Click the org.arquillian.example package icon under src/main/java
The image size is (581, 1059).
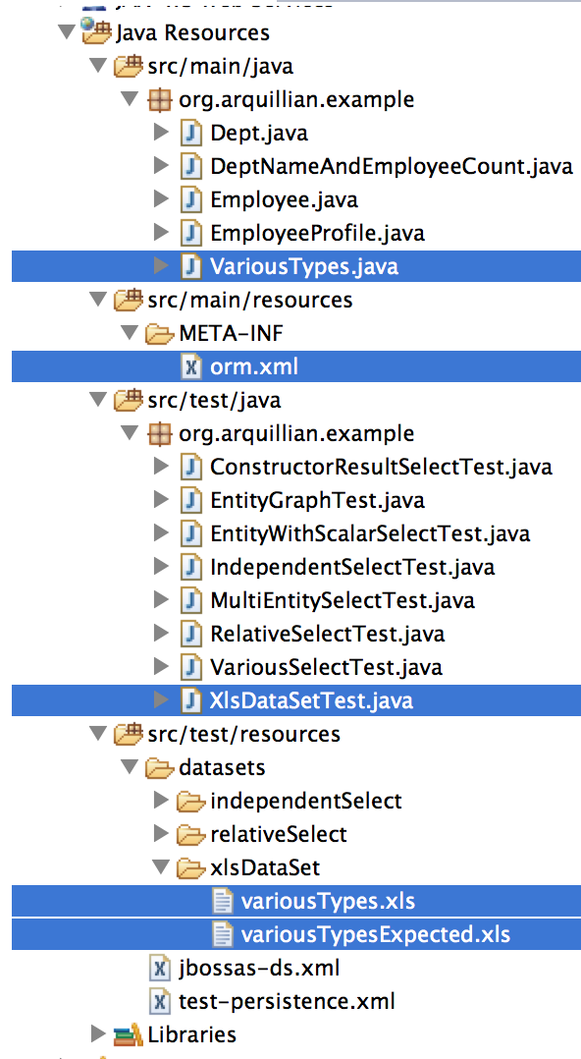[x=159, y=99]
